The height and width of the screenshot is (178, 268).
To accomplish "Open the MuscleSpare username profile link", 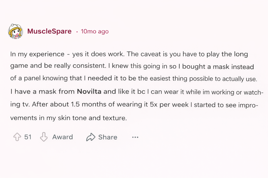I will [49, 31].
